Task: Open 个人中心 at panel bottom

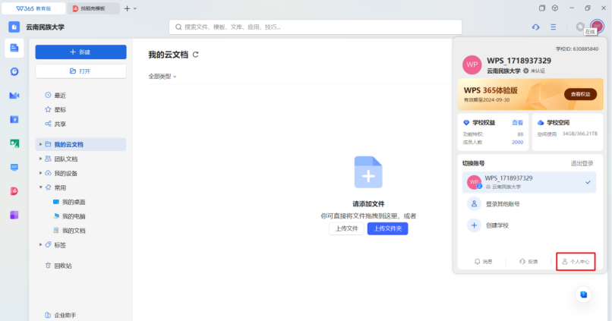Action: click(576, 261)
